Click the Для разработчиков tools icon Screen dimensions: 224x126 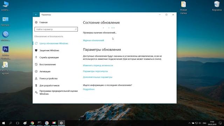click(x=36, y=85)
